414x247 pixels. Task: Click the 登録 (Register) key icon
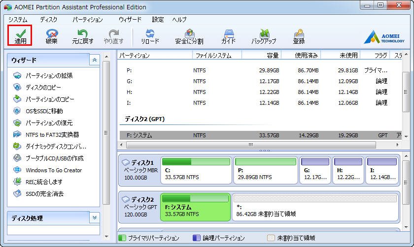(299, 36)
